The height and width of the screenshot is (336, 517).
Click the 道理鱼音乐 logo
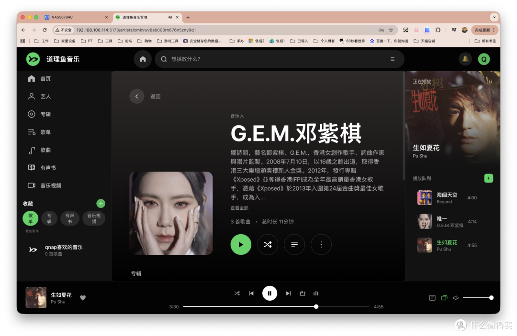click(53, 59)
